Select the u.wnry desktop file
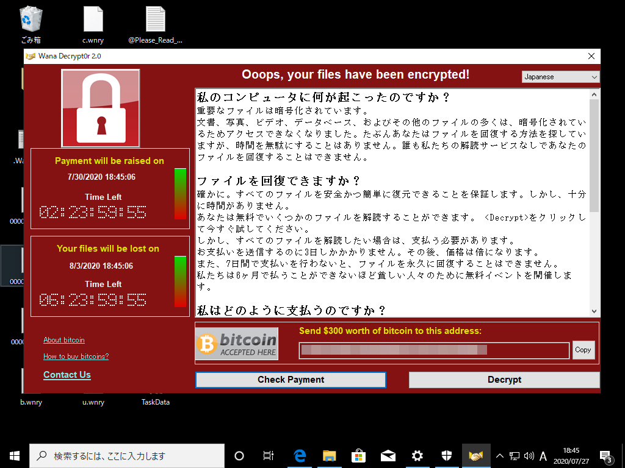The image size is (625, 468). pos(93,402)
